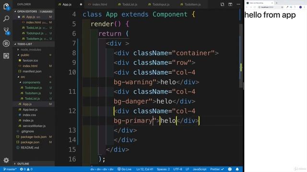Click the Open Changes editor icon
The height and width of the screenshot is (172, 307).
222,4
